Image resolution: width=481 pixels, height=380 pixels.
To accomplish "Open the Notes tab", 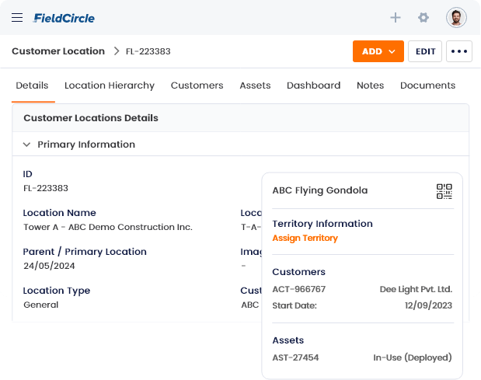I will [370, 85].
